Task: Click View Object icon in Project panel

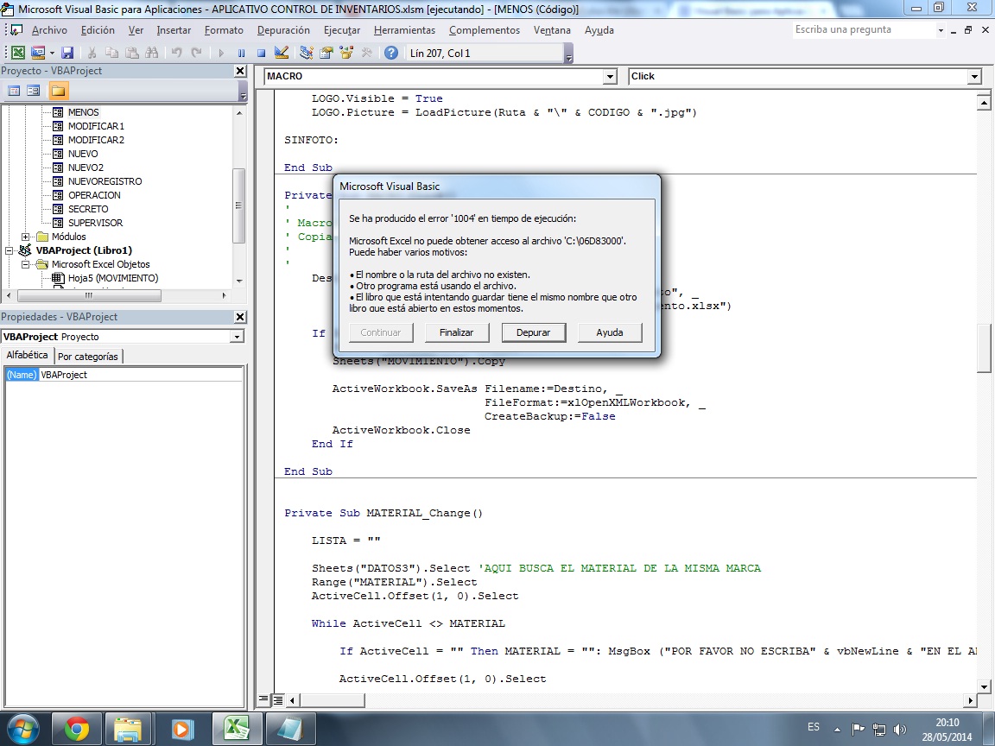Action: pos(34,91)
